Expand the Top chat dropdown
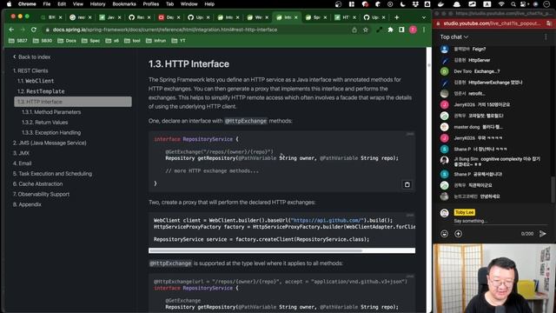 click(x=454, y=37)
